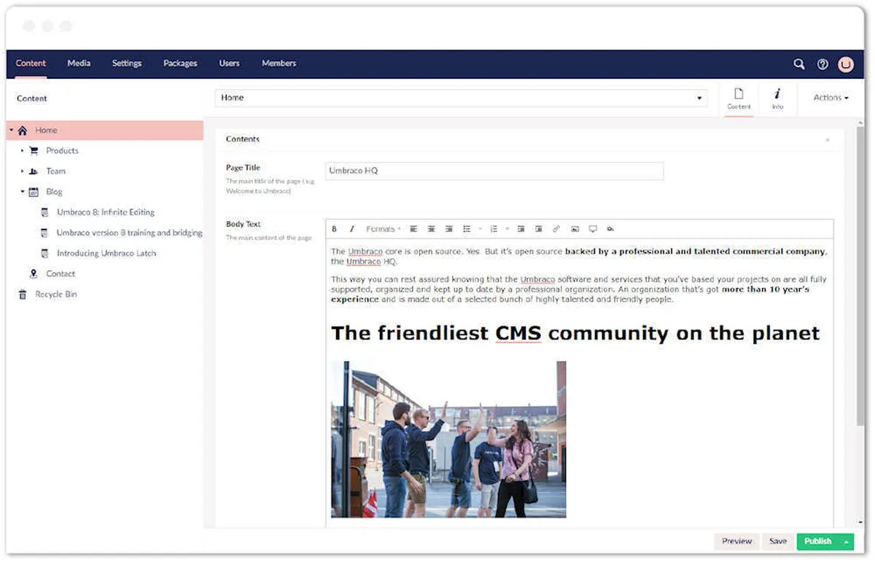Click the Page Title input field
This screenshot has height=568, width=875.
[494, 171]
